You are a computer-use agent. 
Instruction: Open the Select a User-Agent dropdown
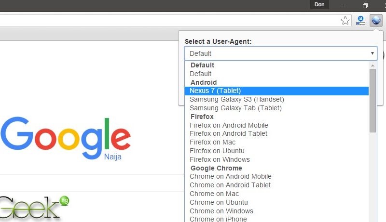tap(280, 53)
